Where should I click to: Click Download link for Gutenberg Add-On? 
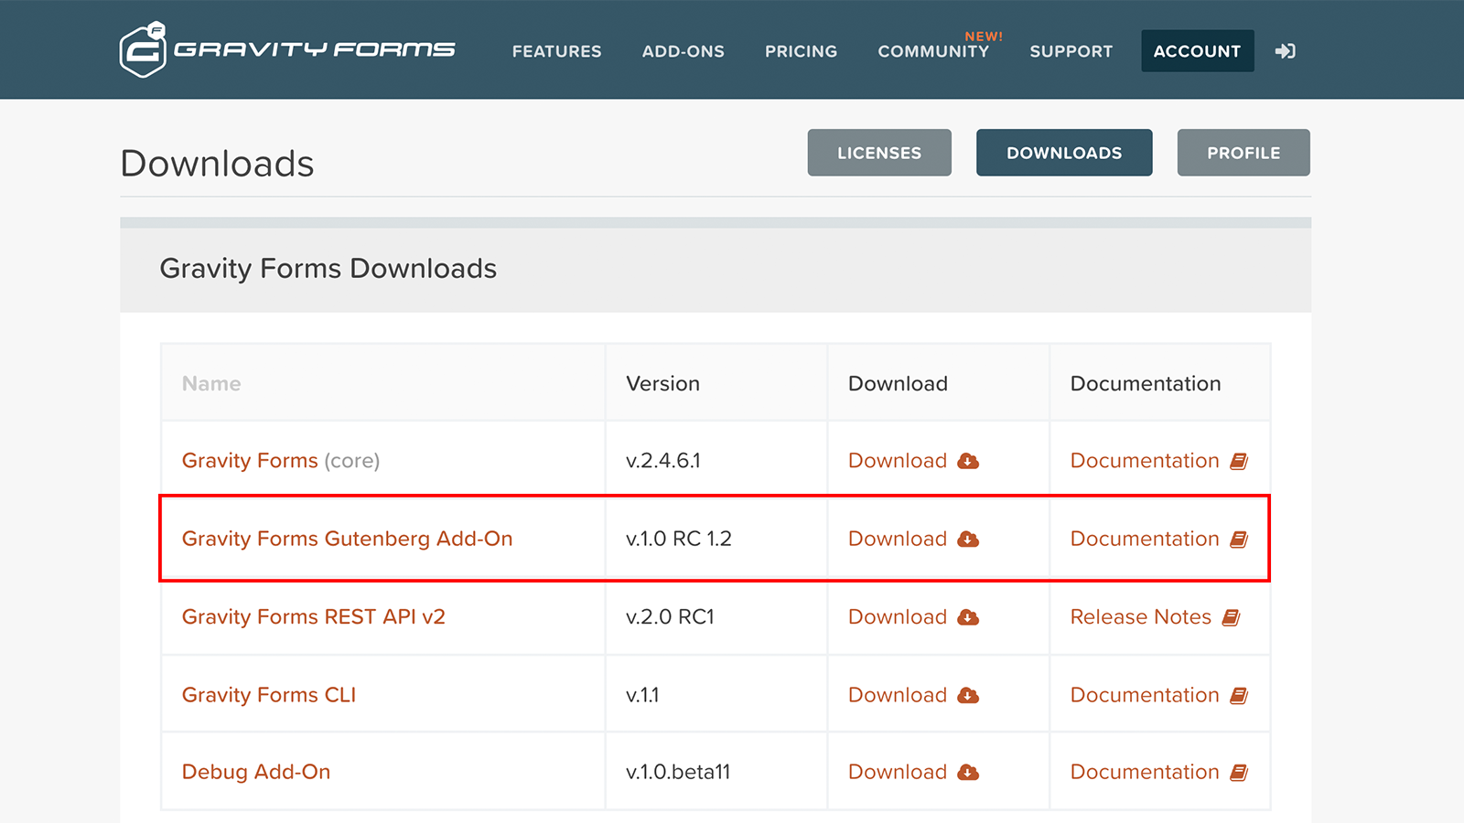[898, 539]
